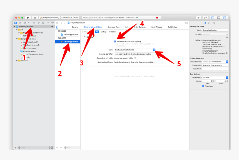Select the All configuration filter
239x160 pixels.
click(97, 32)
